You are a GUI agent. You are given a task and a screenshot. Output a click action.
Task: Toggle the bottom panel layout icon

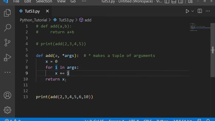click(x=174, y=1)
